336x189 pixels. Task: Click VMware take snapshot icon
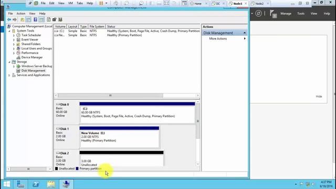click(x=127, y=3)
